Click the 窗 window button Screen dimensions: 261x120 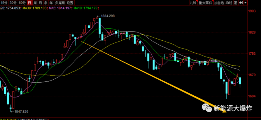point(235,3)
